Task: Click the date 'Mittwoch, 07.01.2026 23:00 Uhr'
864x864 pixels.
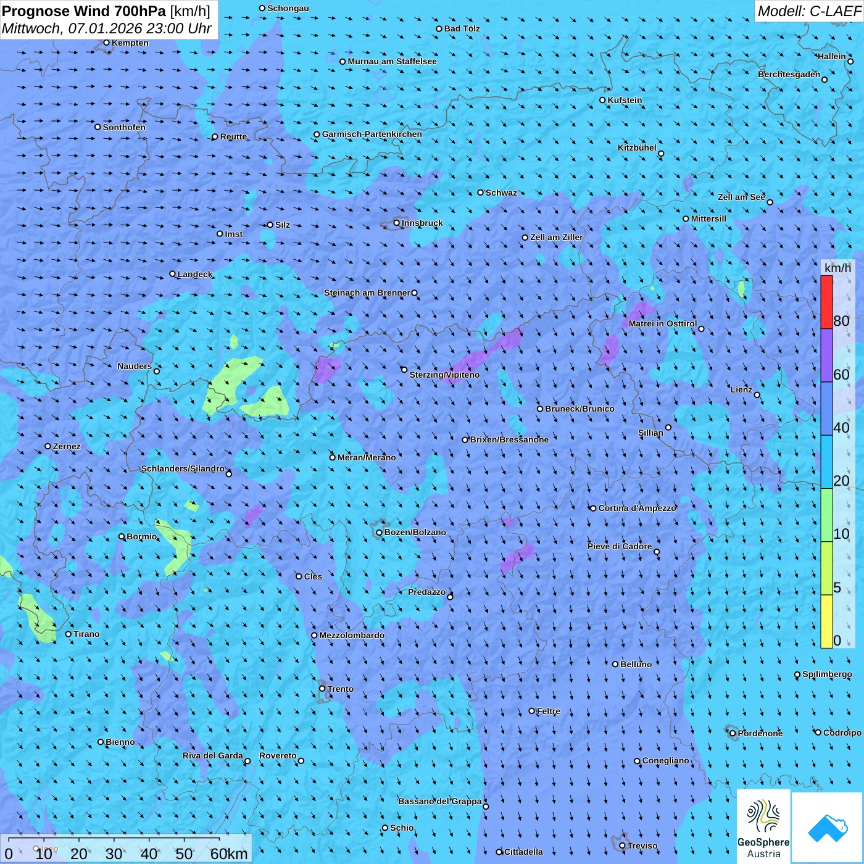Action: 107,28
